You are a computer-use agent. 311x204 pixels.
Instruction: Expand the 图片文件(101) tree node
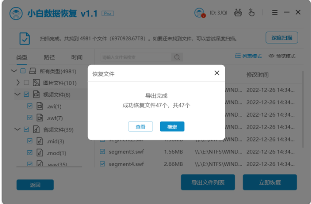click(18, 82)
